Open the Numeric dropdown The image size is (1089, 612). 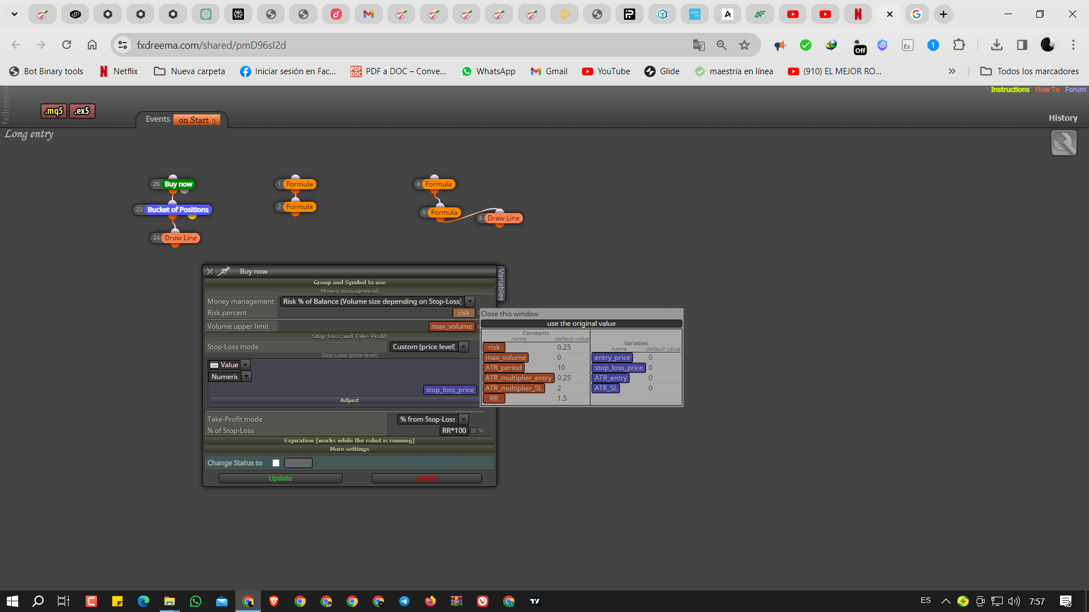tap(229, 377)
